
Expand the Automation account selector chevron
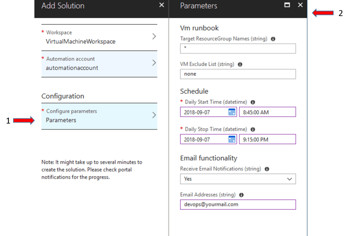tap(154, 63)
